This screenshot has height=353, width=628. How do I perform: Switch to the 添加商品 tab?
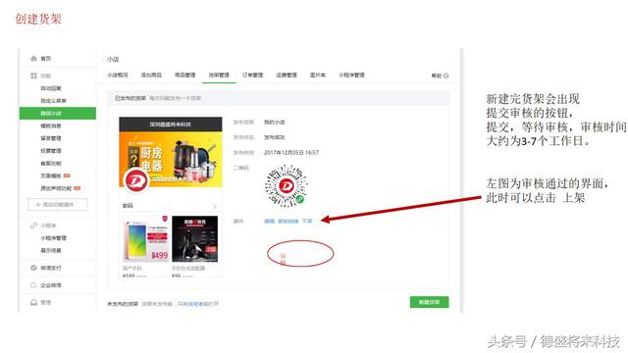[151, 75]
